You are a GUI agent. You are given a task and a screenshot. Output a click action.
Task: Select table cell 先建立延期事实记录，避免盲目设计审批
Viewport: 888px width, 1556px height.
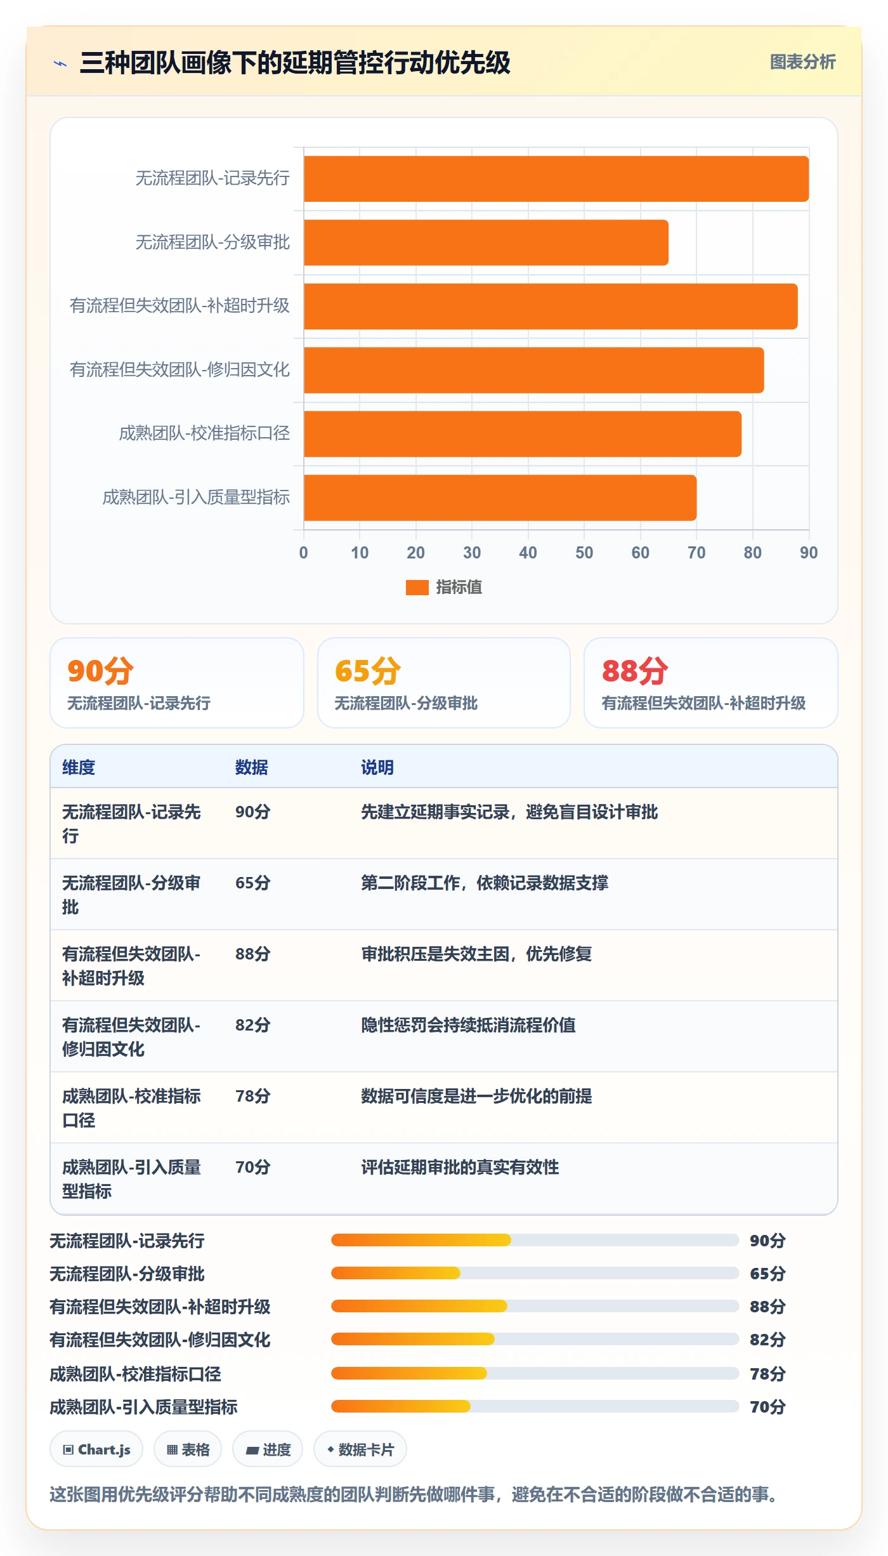509,812
